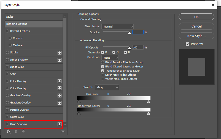Check Layer Mask Hides Effects

pos(103,75)
